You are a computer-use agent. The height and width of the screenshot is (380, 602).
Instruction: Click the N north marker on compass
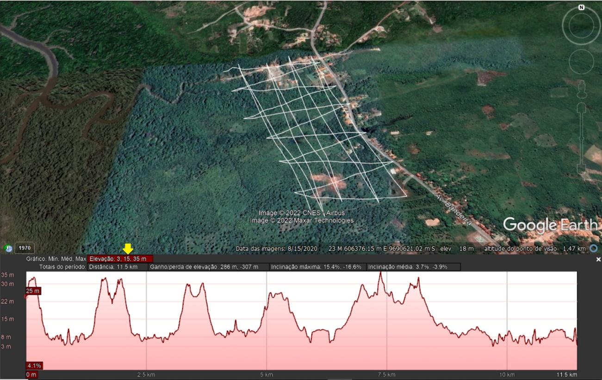[582, 7]
